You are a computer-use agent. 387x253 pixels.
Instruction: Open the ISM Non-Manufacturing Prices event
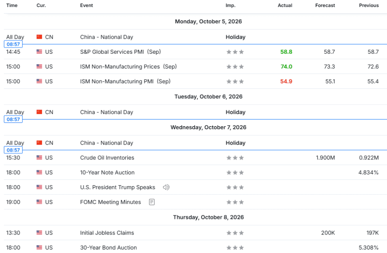(x=128, y=67)
